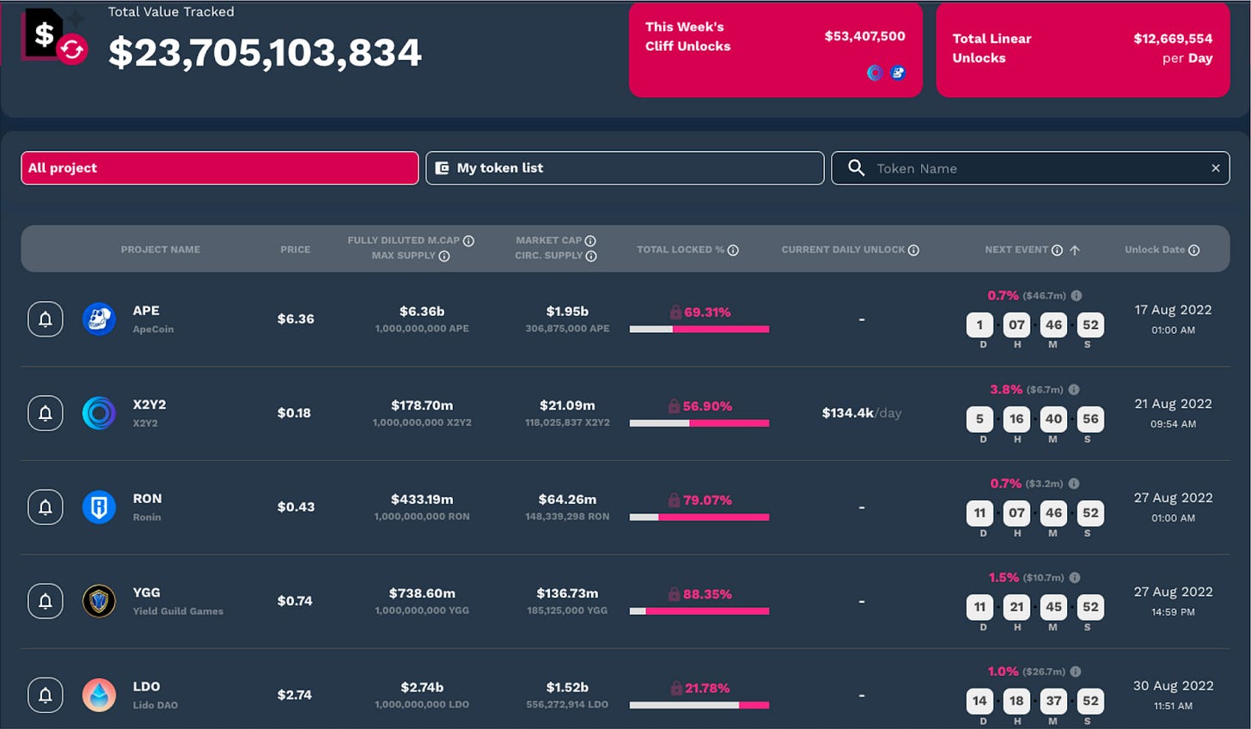Toggle the APE notification bell
The height and width of the screenshot is (729, 1251).
point(46,319)
